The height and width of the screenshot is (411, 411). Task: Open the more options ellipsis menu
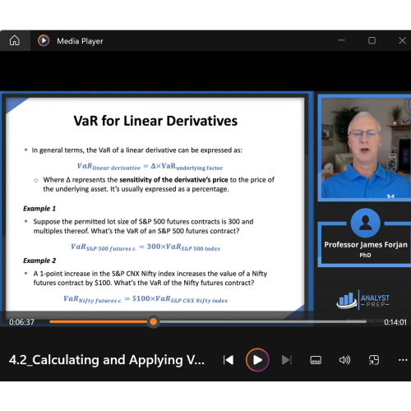tap(403, 360)
